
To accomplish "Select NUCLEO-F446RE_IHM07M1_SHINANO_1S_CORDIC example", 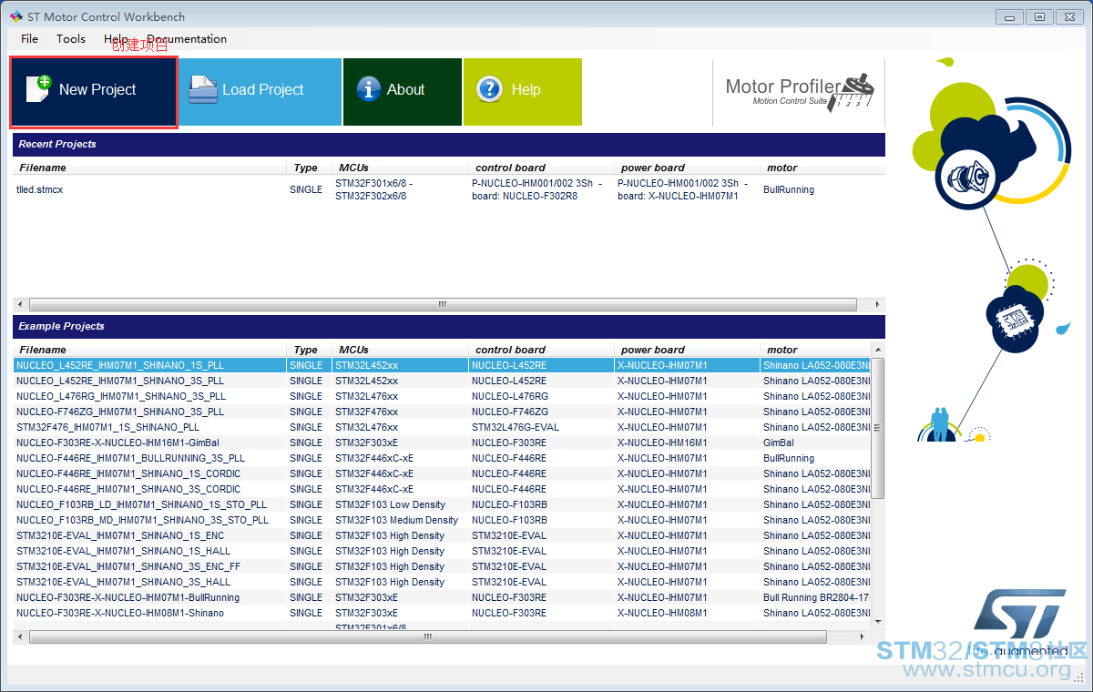I will (x=443, y=473).
